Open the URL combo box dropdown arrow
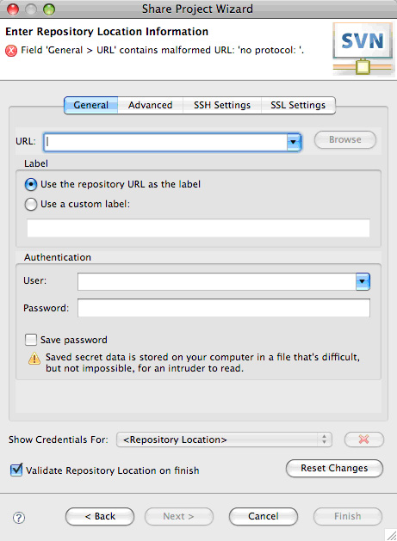The image size is (397, 541). pos(294,142)
